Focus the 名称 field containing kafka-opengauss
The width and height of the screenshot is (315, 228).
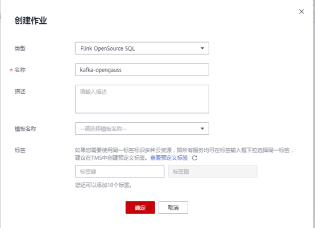coord(142,70)
